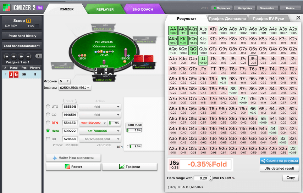This screenshot has height=193, width=303.
Task: Open the Игроков count dropdown
Action: point(64,81)
